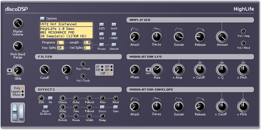
Task: Click the right mod wheel
Action: click(x=21, y=112)
